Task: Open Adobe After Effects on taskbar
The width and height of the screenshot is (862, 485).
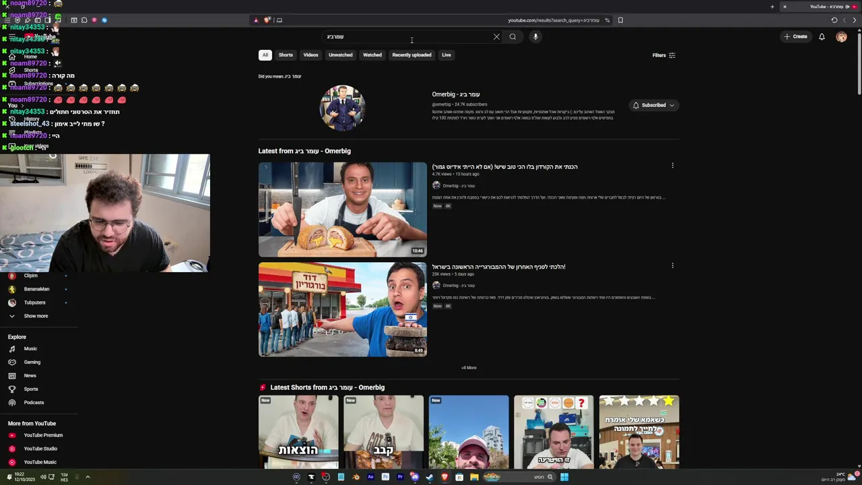Action: click(x=370, y=477)
